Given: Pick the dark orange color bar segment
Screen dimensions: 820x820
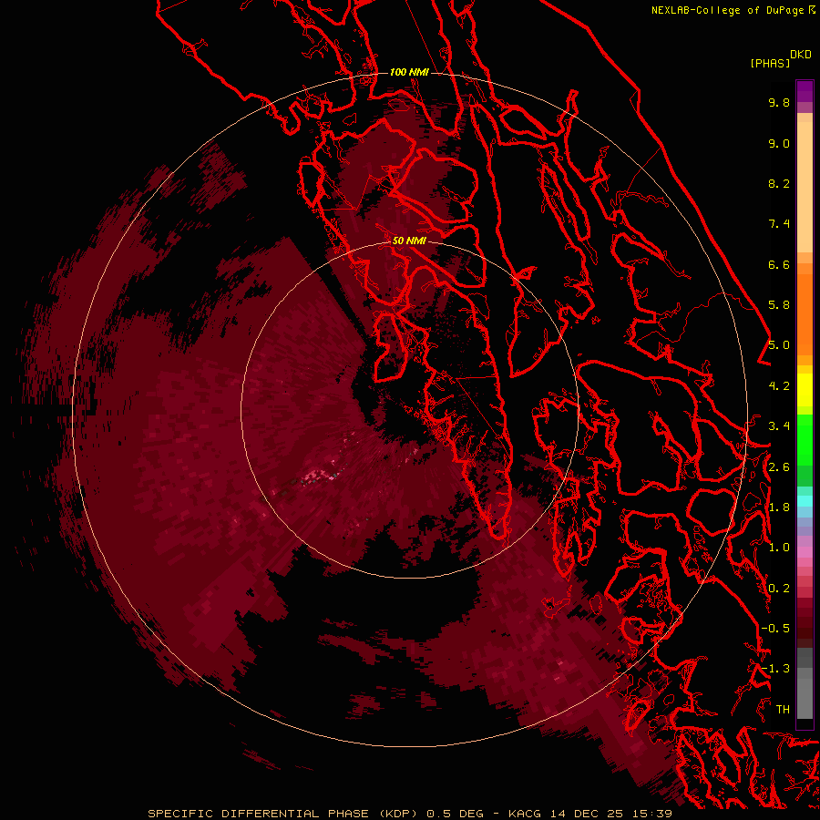Looking at the screenshot, I should [805, 313].
